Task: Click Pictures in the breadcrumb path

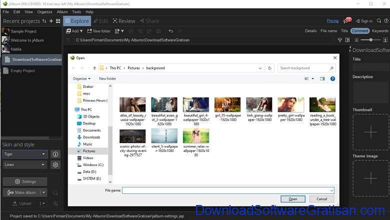Action: click(x=134, y=68)
